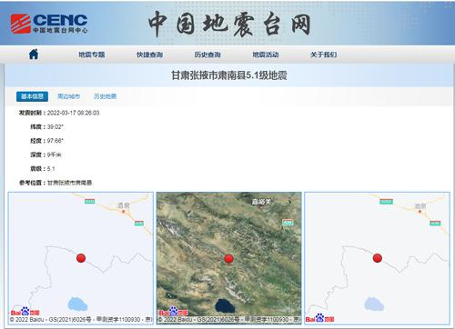Screen dimensions: 455x329
Task: Switch to the 历史地震 tab
Action: [105, 96]
